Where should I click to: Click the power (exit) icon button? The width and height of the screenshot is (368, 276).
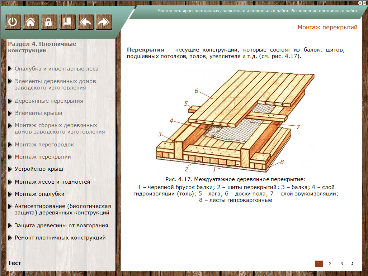pos(13,22)
